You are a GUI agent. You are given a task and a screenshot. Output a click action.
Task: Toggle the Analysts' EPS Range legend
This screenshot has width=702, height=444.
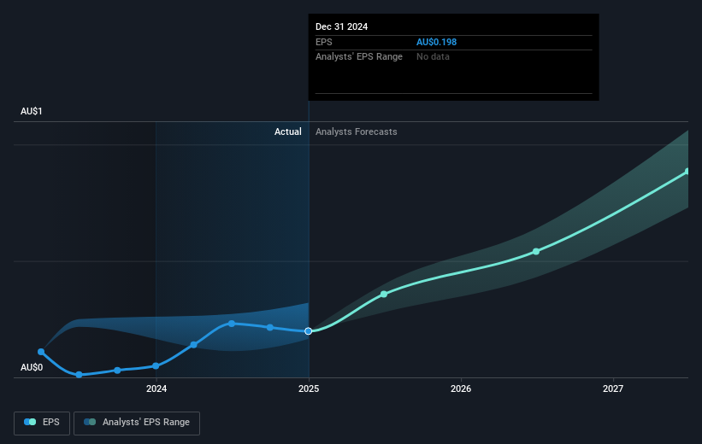tap(137, 423)
